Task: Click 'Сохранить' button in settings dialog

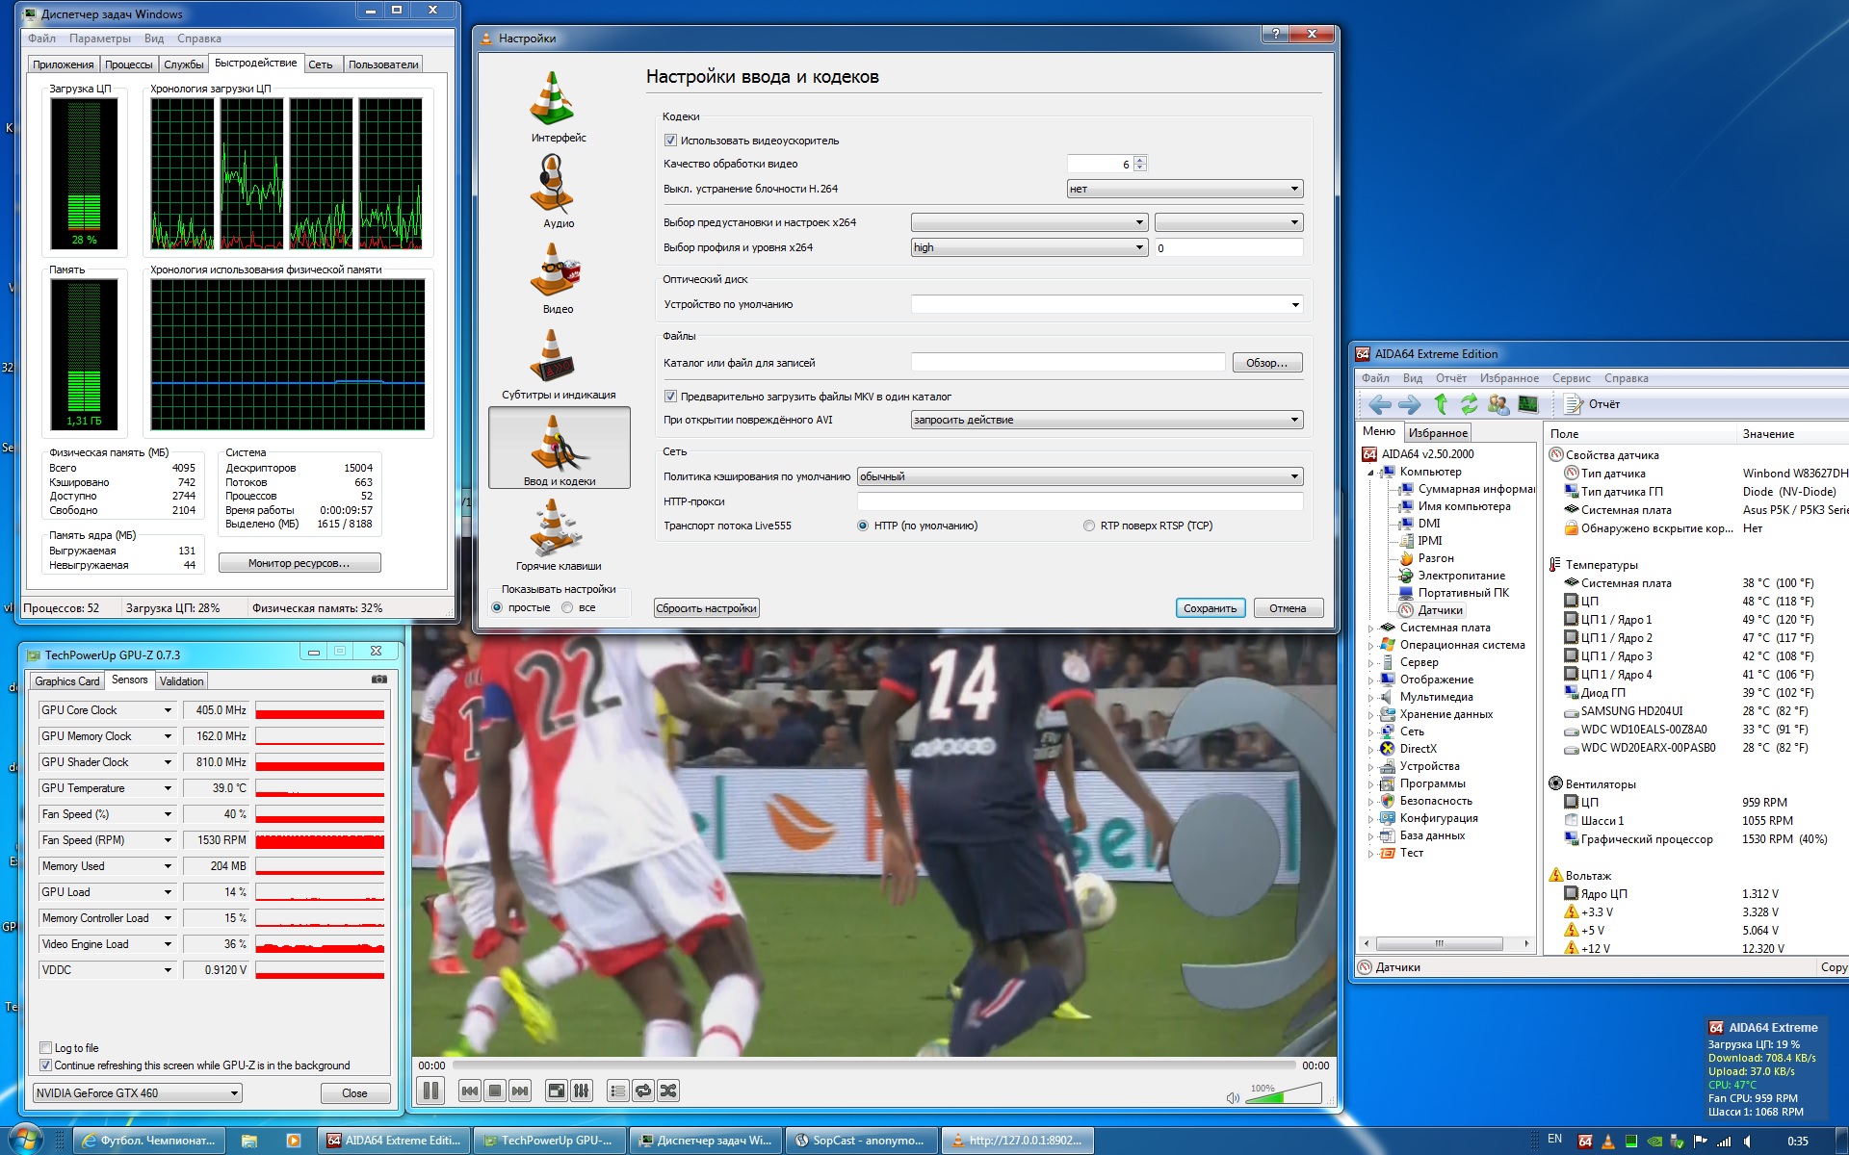Action: pos(1210,608)
